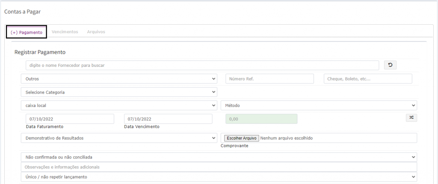Click the Observações e informações adicionais field
438x184 pixels.
click(219, 167)
